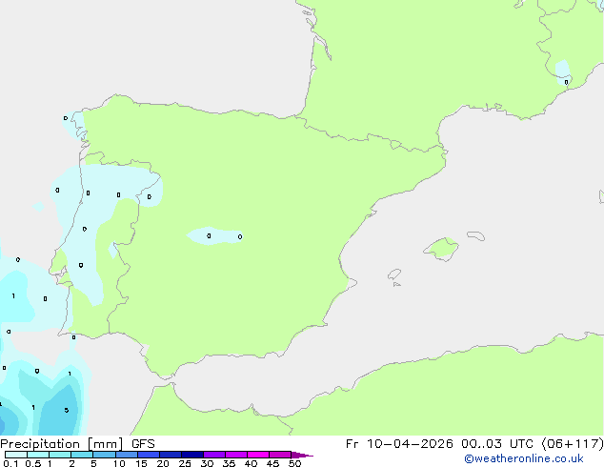Click the "00..03 UTC" time range text
Viewport: 604px width, 467px height.
pos(497,444)
